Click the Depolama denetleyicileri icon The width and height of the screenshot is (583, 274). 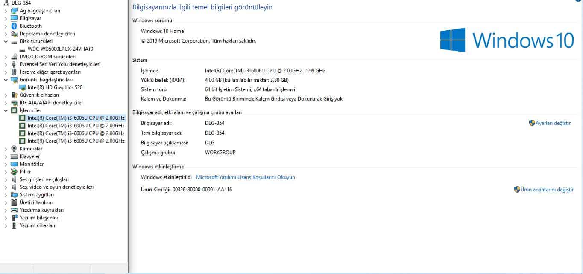coord(14,34)
